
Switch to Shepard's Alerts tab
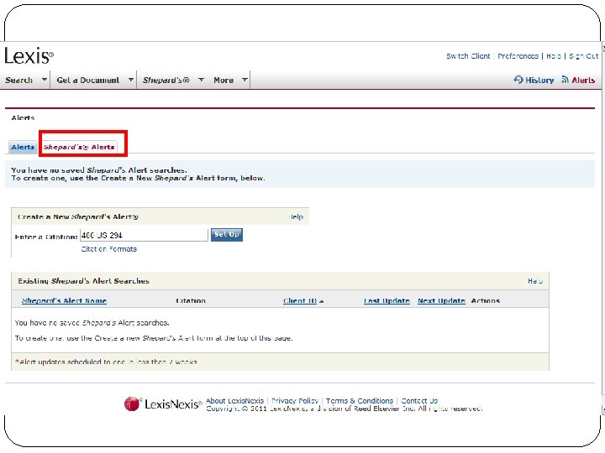79,147
